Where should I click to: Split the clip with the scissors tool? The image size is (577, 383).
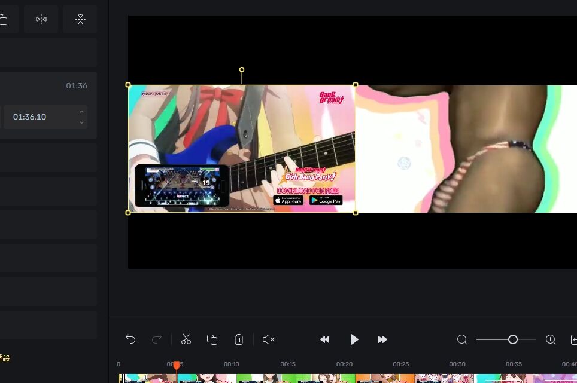(x=186, y=339)
